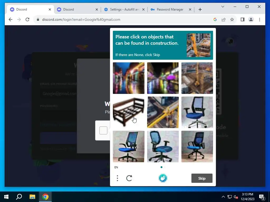Click the Share page icon

tap(224, 19)
